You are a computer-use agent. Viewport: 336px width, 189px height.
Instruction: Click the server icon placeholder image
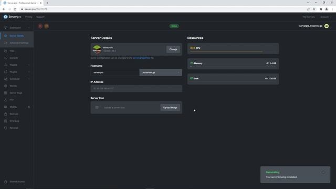pyautogui.click(x=97, y=108)
